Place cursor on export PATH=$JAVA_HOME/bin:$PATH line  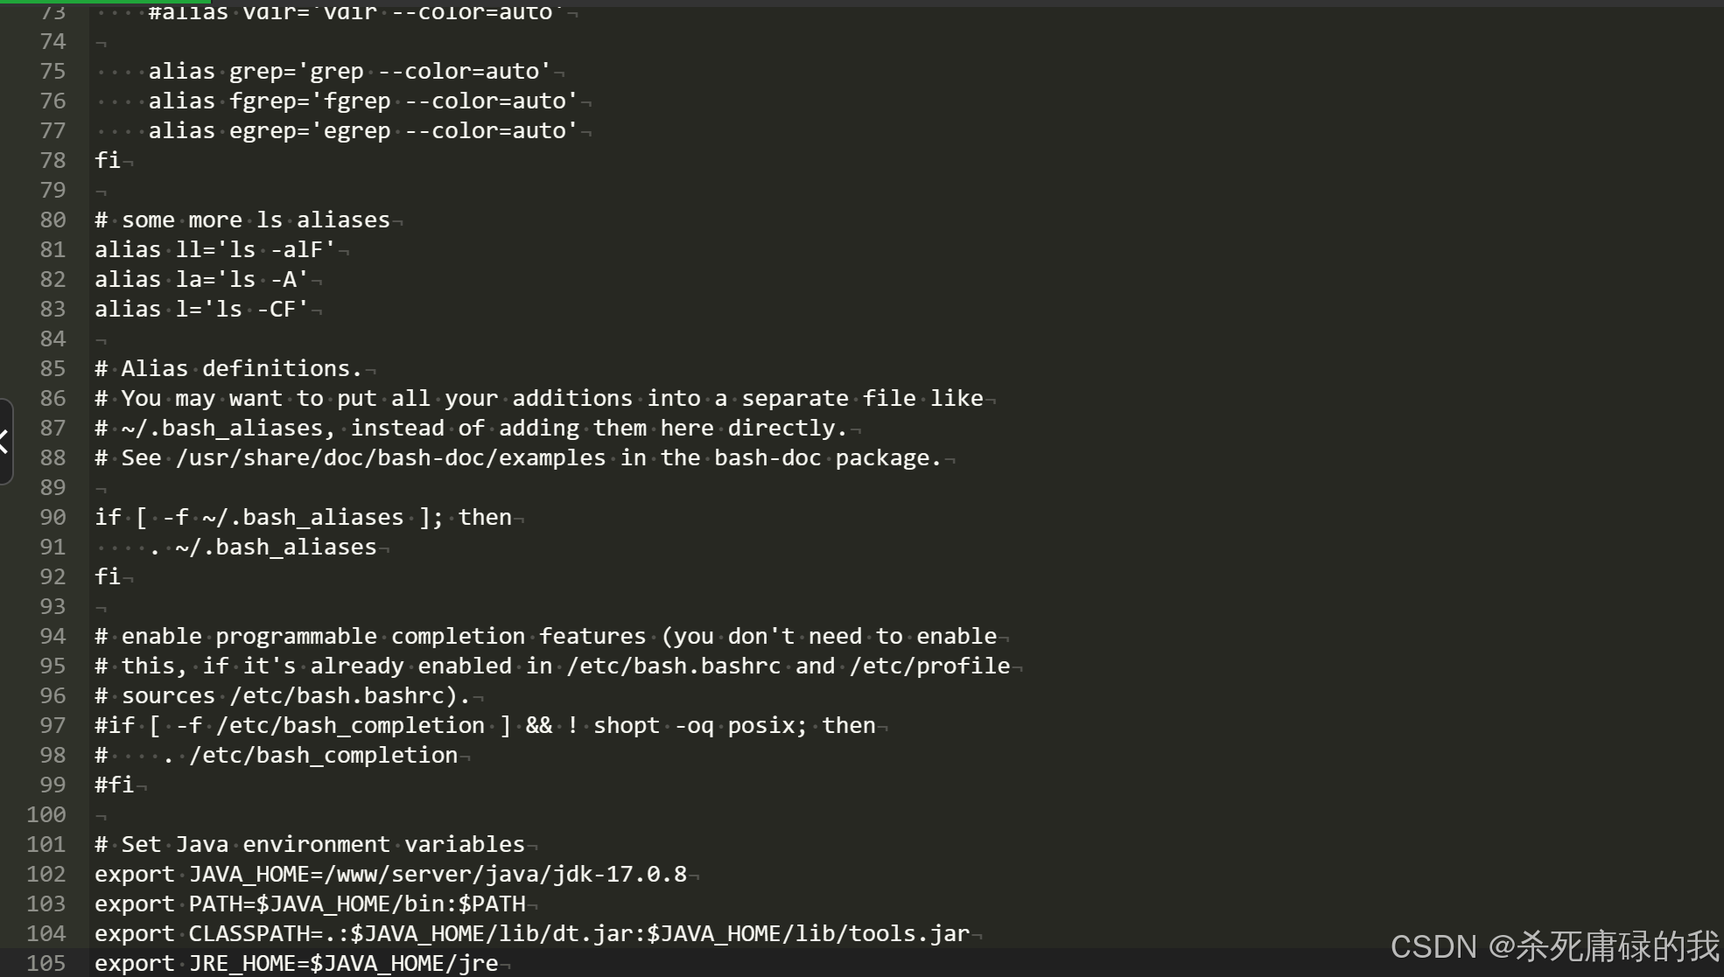[x=310, y=904]
